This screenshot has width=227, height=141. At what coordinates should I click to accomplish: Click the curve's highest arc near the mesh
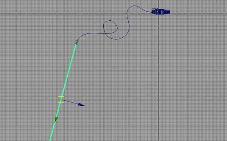coord(135,6)
